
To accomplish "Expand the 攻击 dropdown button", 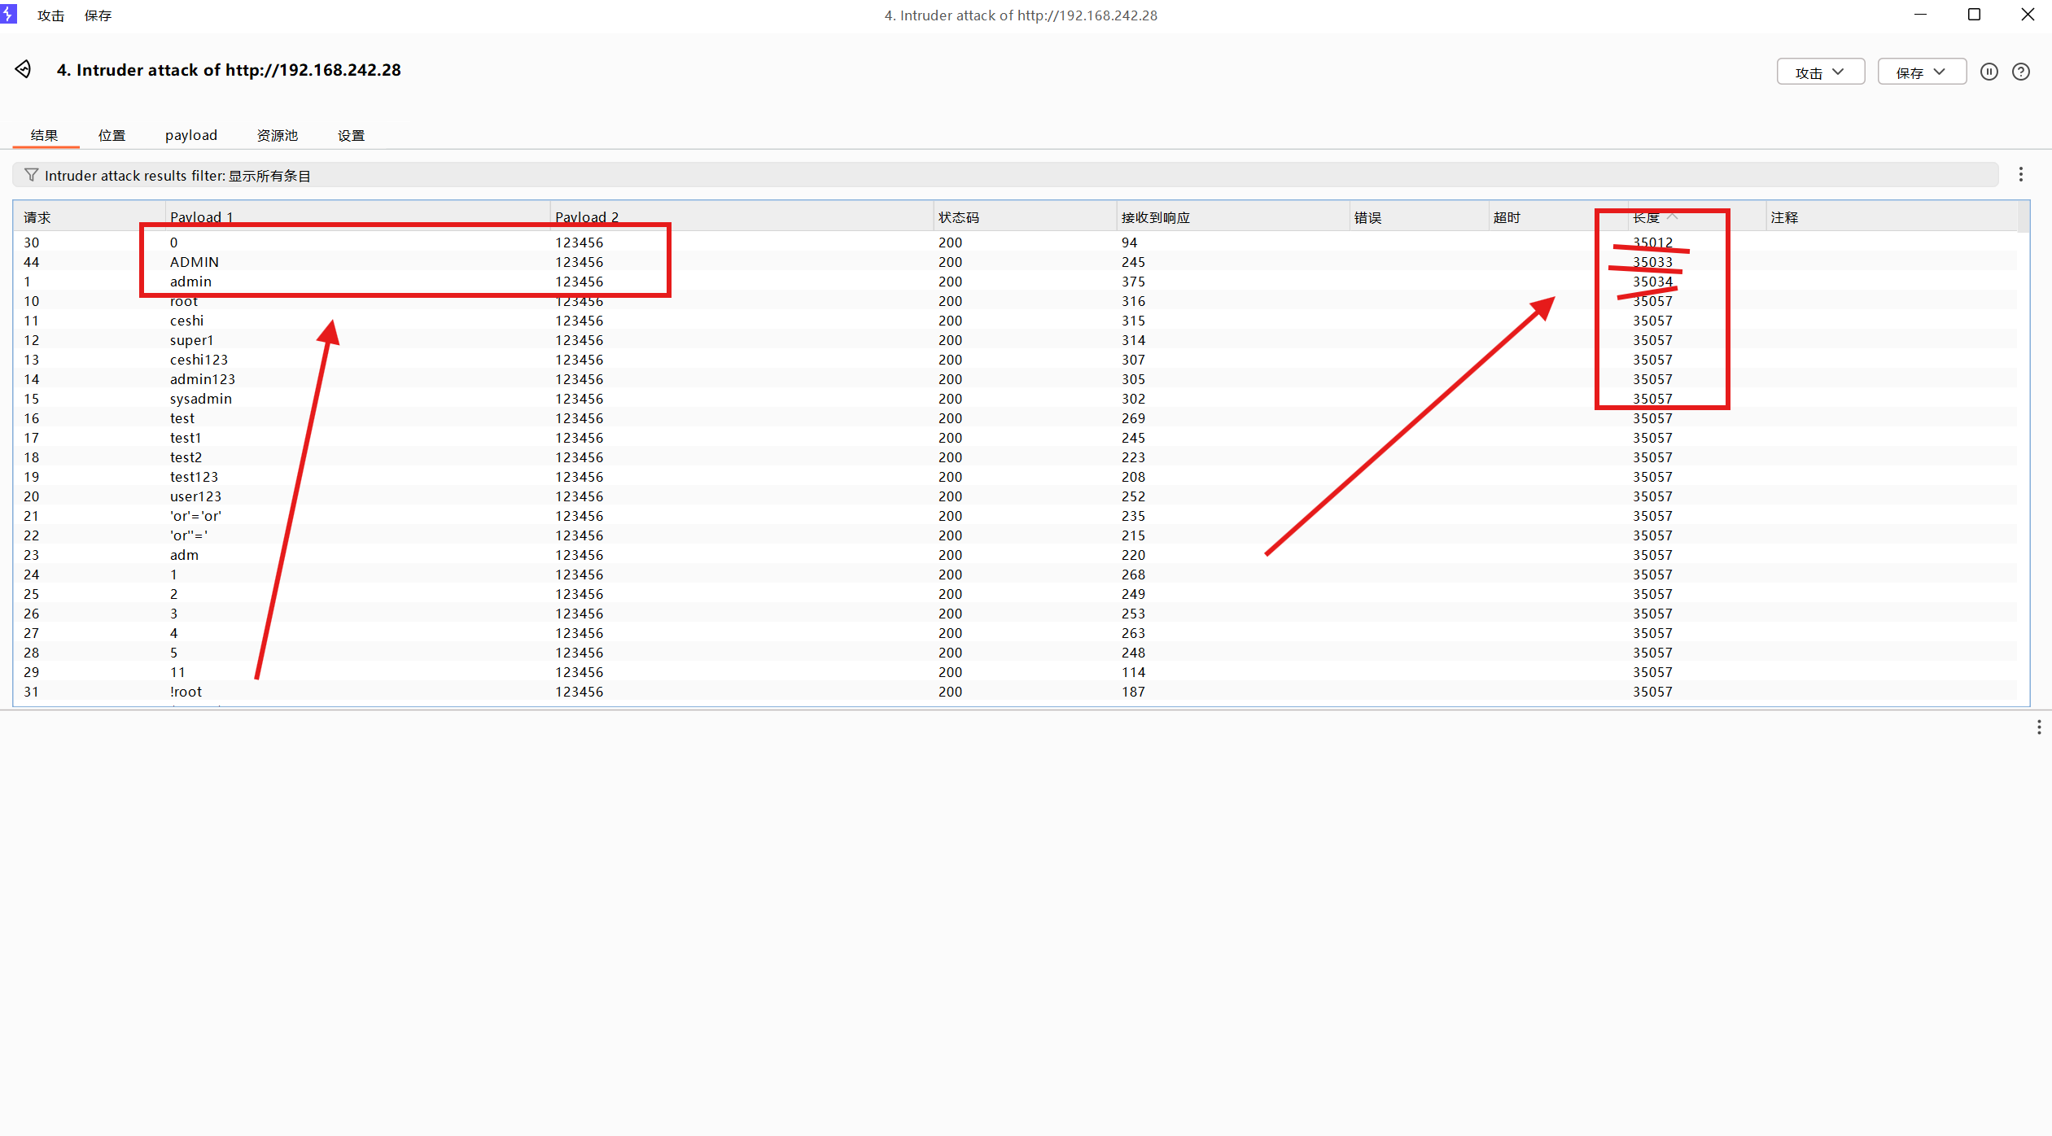I will coord(1820,72).
